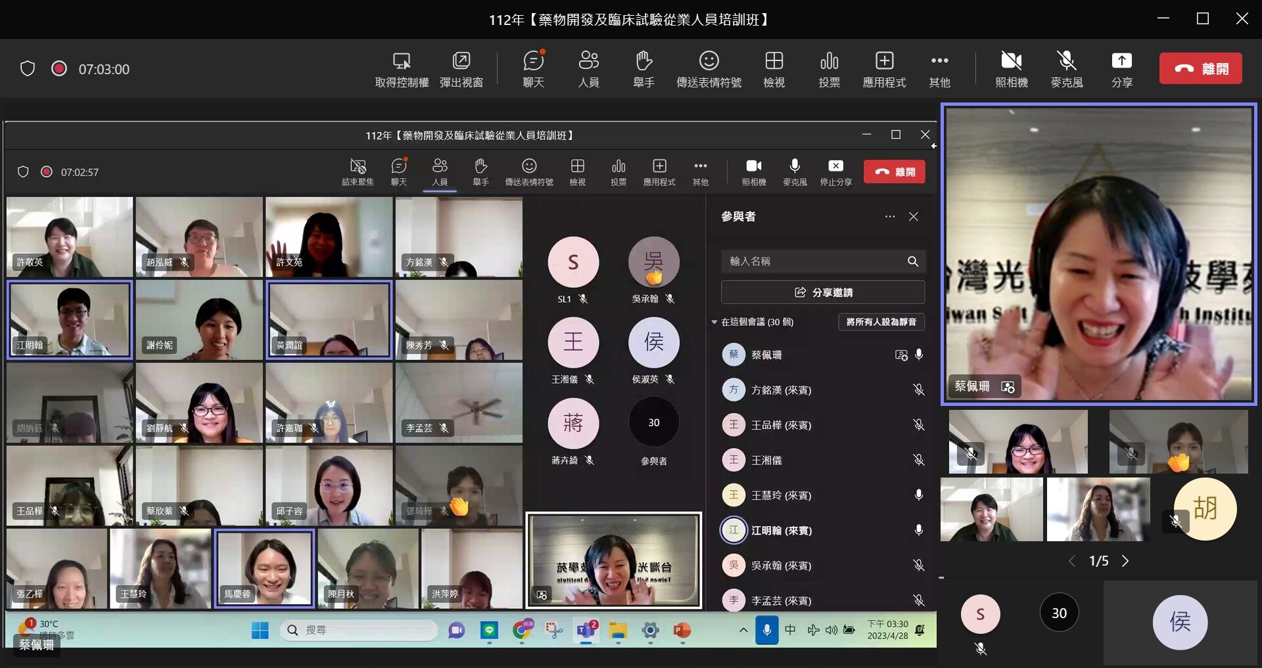Click the red 離開 leave button in top toolbar

pos(1200,68)
